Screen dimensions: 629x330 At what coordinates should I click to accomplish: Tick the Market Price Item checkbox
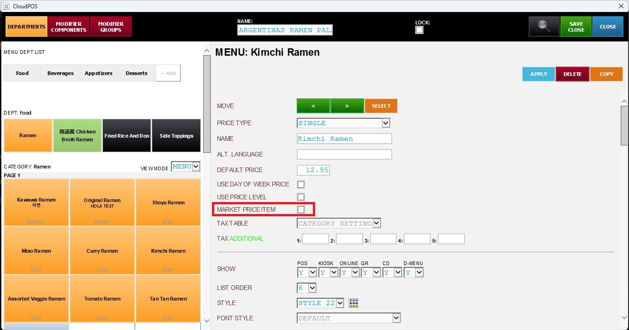[x=301, y=209]
